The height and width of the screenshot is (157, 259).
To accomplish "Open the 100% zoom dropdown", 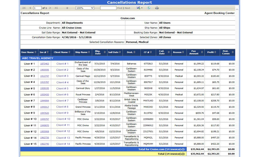I will click(85, 8).
